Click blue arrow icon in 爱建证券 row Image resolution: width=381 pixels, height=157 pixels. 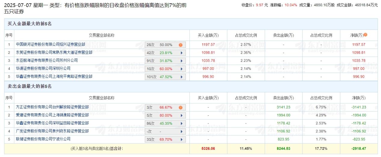click(181, 116)
